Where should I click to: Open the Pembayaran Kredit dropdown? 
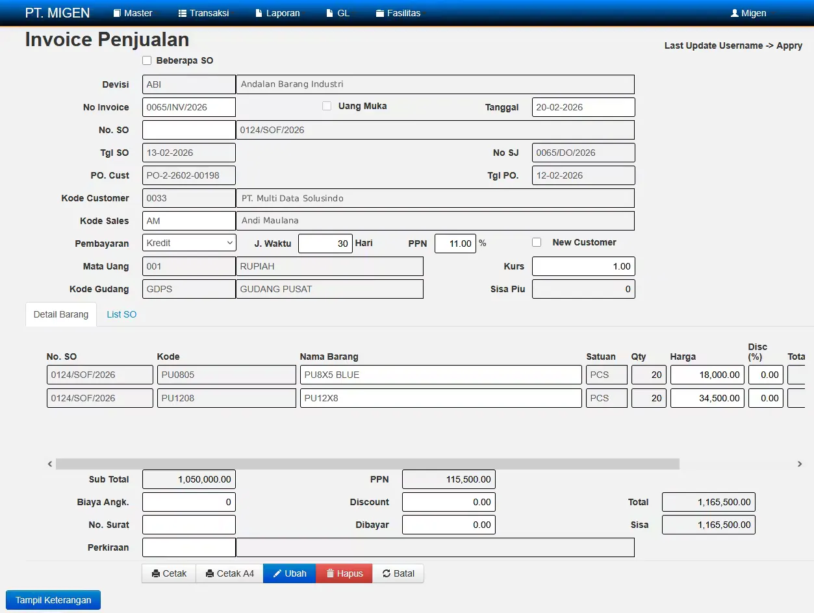pyautogui.click(x=189, y=243)
